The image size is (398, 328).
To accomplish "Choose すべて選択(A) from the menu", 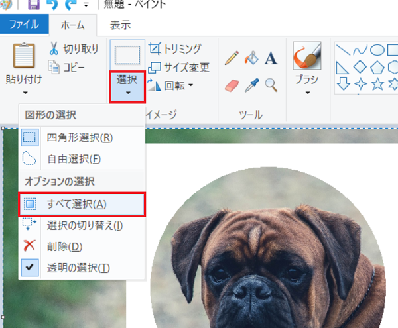I will 82,204.
